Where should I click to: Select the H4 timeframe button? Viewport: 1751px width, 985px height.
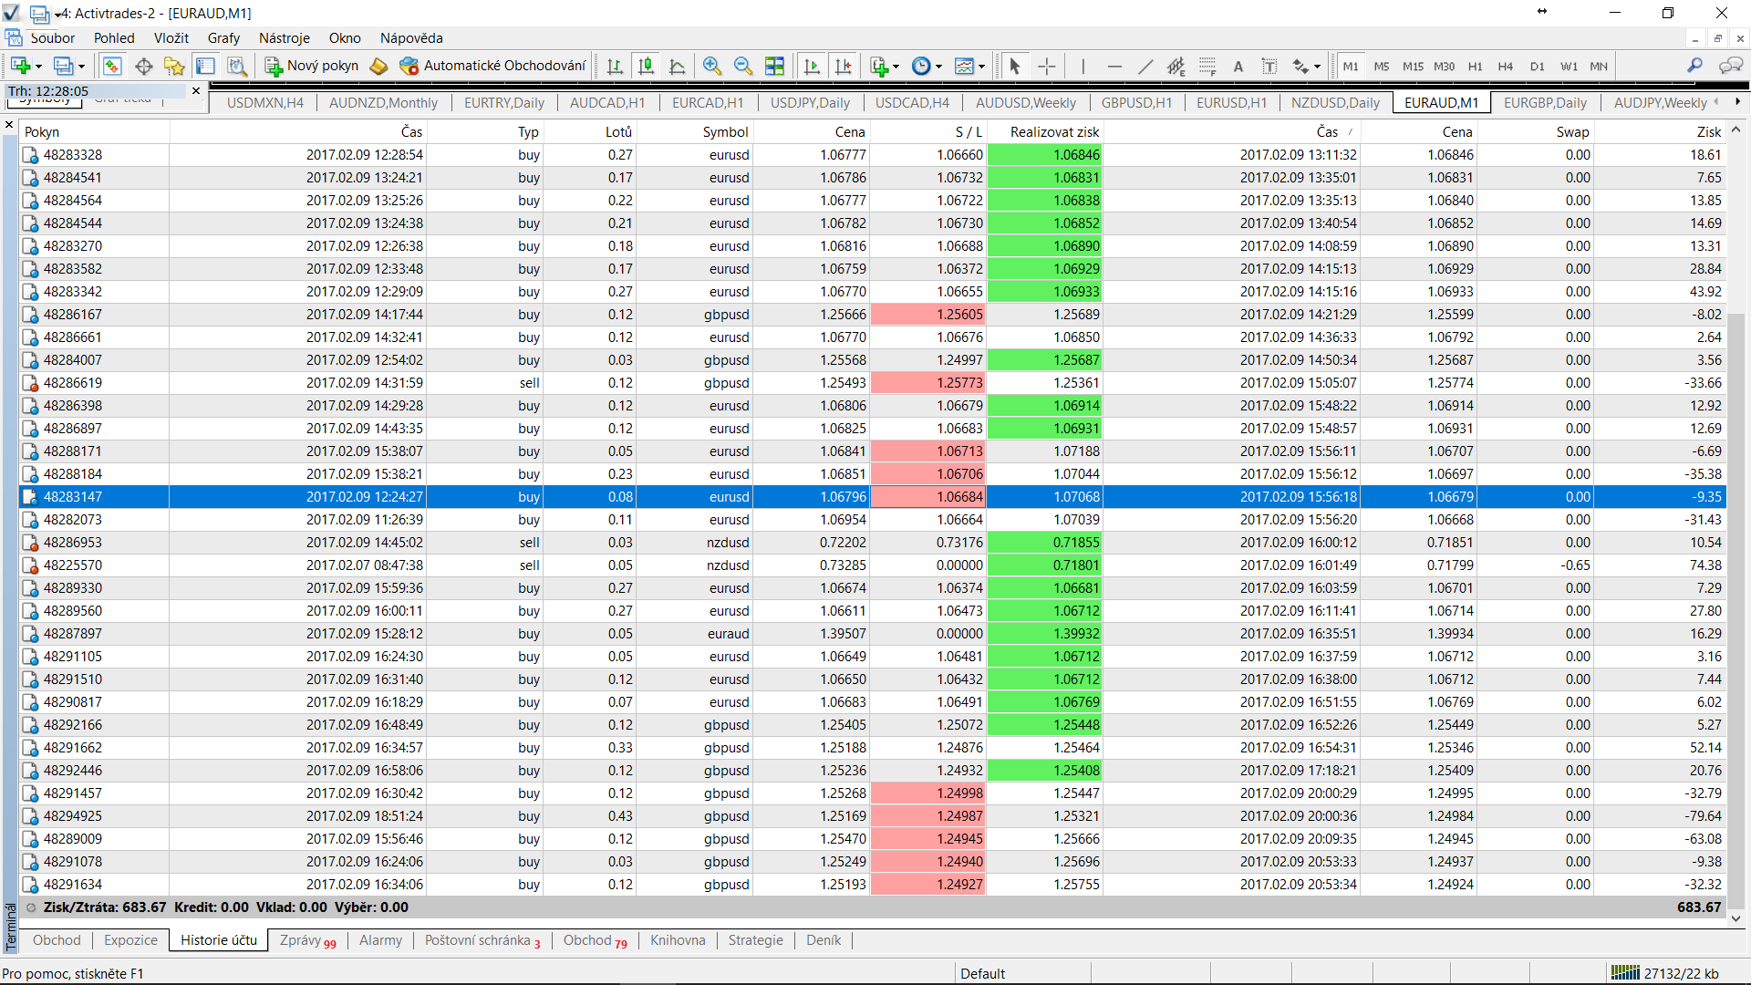pos(1506,66)
